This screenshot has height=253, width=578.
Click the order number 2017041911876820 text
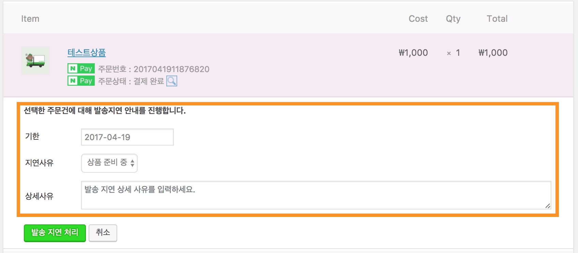171,69
